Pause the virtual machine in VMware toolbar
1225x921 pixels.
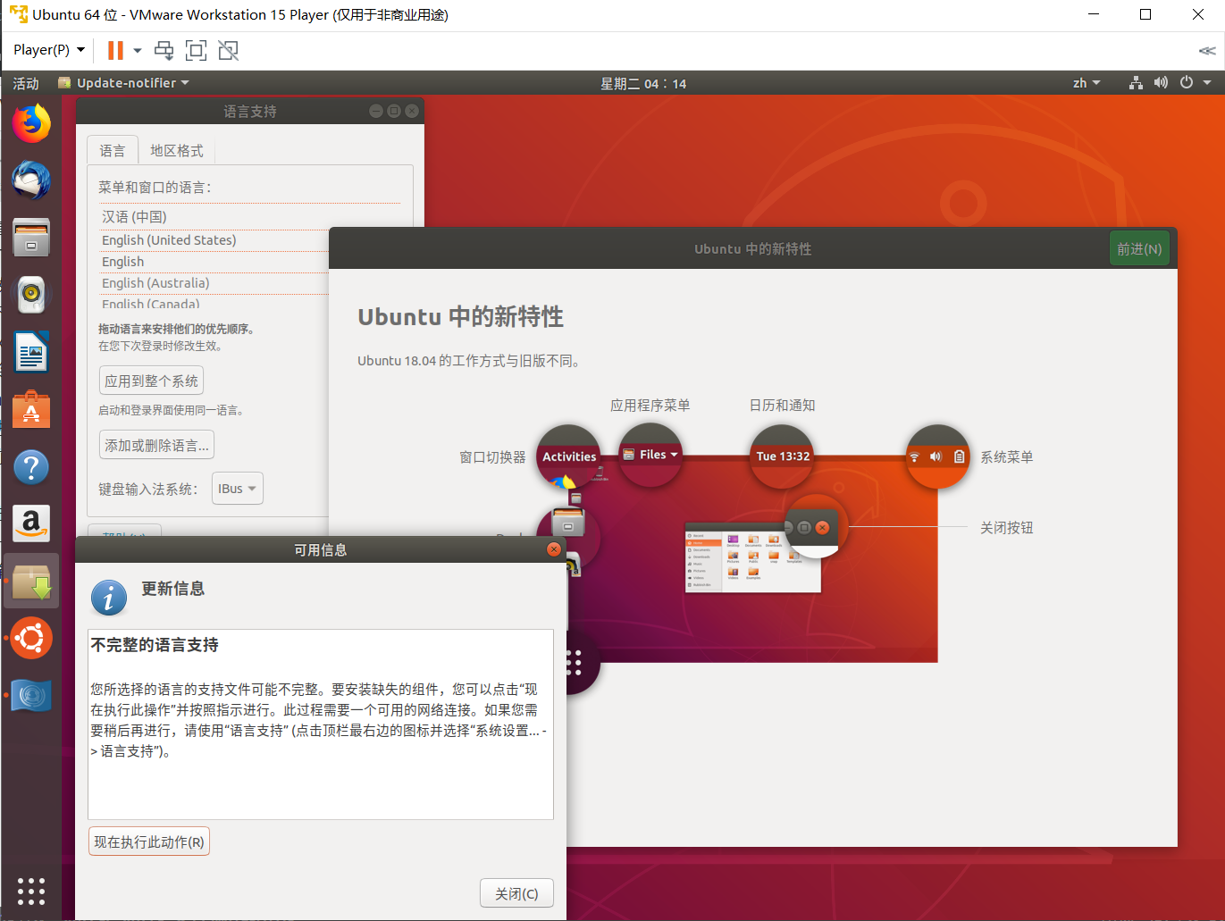pos(115,50)
